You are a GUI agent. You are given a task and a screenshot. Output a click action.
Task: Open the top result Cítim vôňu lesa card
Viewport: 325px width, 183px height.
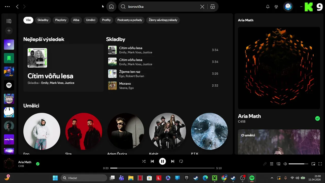63,68
